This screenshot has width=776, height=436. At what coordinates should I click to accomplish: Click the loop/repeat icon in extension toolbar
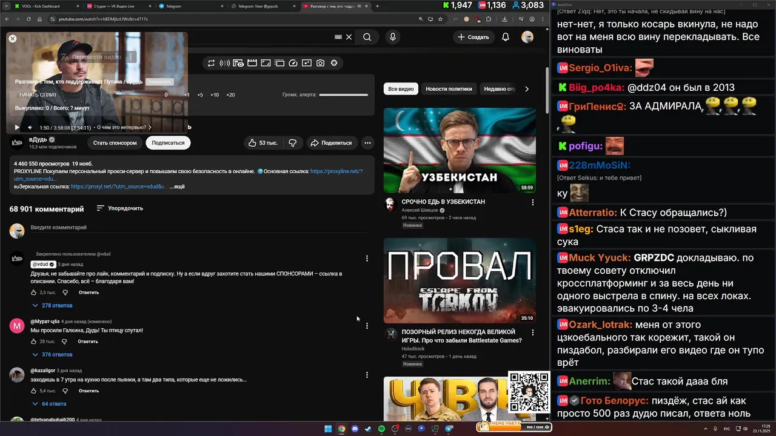coord(211,63)
